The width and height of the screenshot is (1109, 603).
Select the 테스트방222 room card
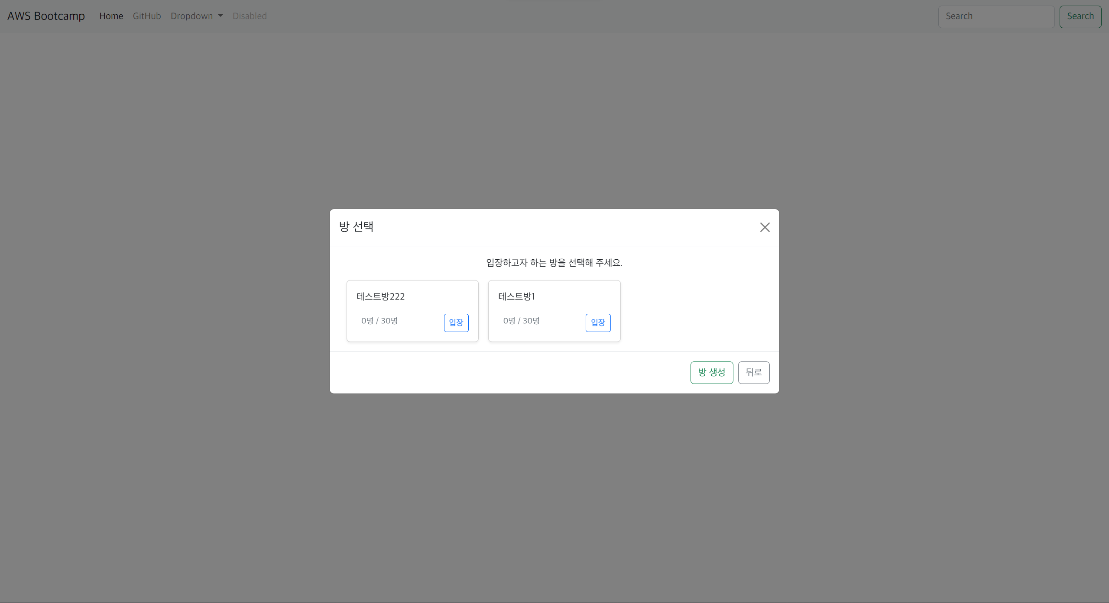pos(412,311)
